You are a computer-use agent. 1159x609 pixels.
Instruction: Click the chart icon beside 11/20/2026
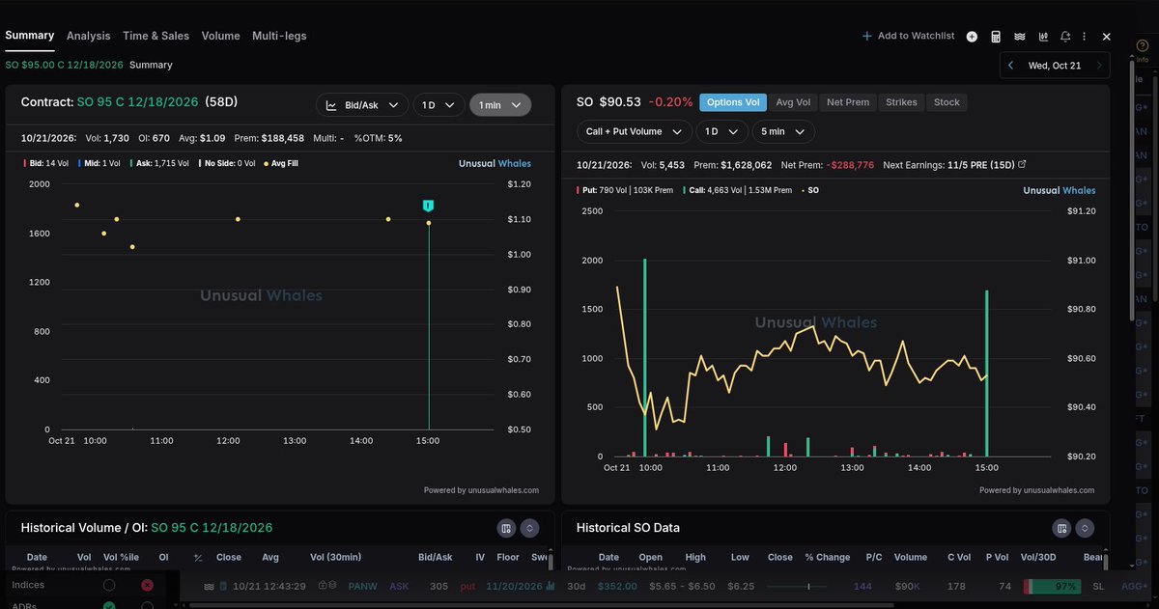coord(551,586)
